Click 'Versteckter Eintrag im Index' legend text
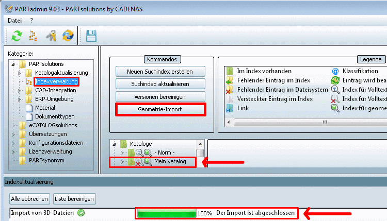Image resolution: width=387 pixels, height=221 pixels. click(275, 99)
